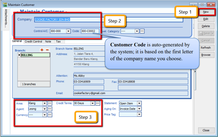218x137 pixels.
Task: Expand the Credit Terms dropdown
Action: [92, 103]
